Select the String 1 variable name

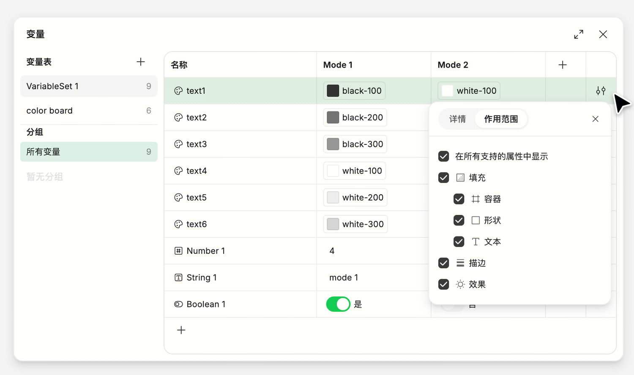[202, 277]
